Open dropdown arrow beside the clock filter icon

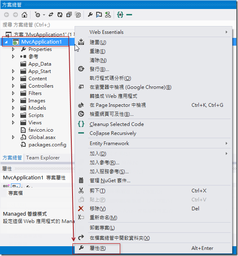pos(44,15)
